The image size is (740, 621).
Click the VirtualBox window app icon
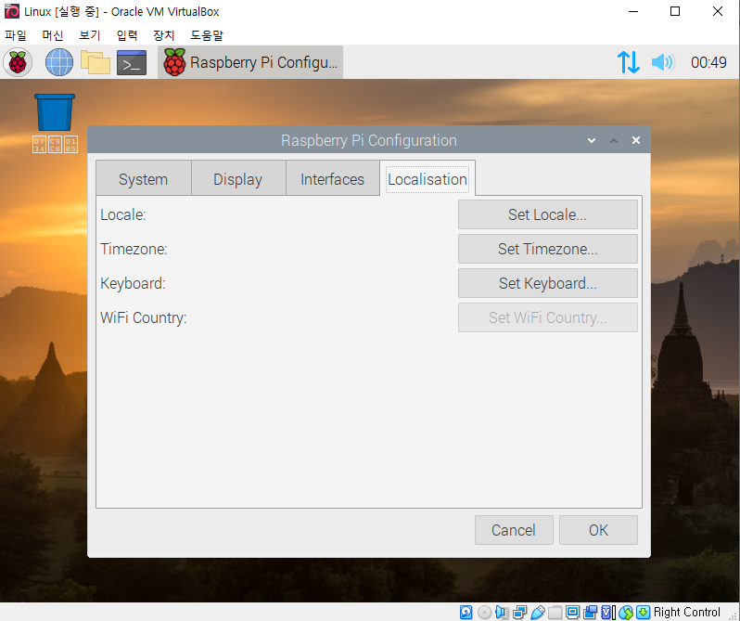pos(12,11)
